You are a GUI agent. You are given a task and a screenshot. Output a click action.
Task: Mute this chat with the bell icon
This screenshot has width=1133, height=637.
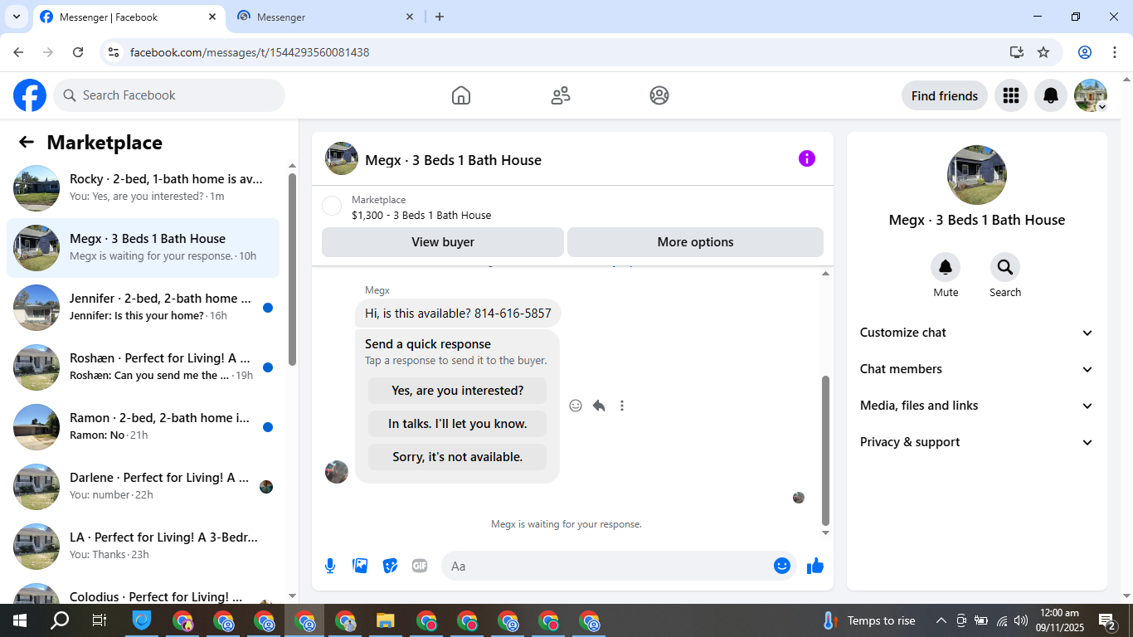point(946,267)
